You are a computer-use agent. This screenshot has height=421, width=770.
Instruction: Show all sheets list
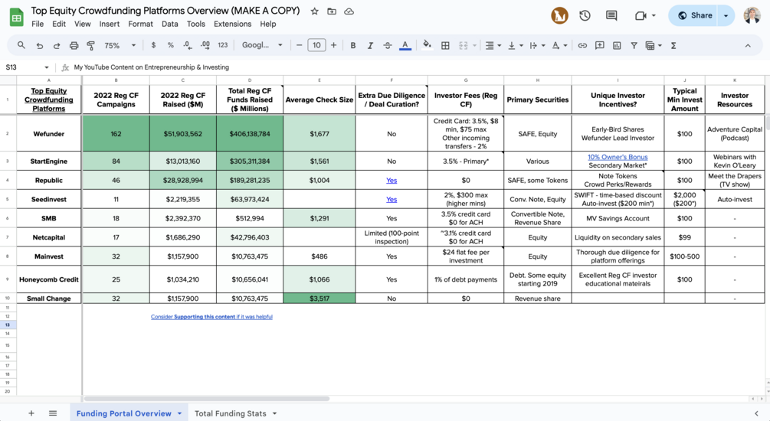53,413
